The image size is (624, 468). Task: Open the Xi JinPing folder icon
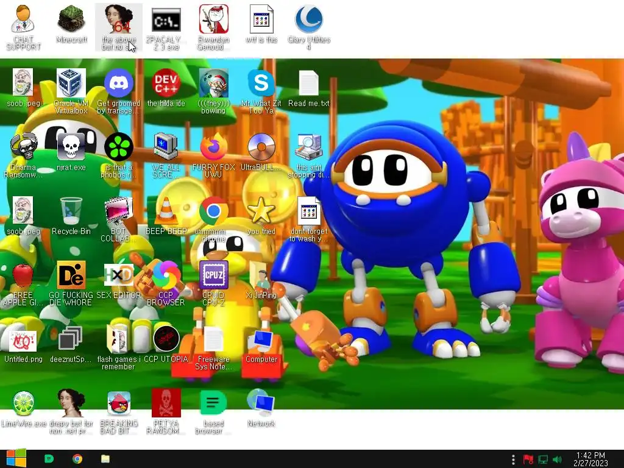point(261,275)
